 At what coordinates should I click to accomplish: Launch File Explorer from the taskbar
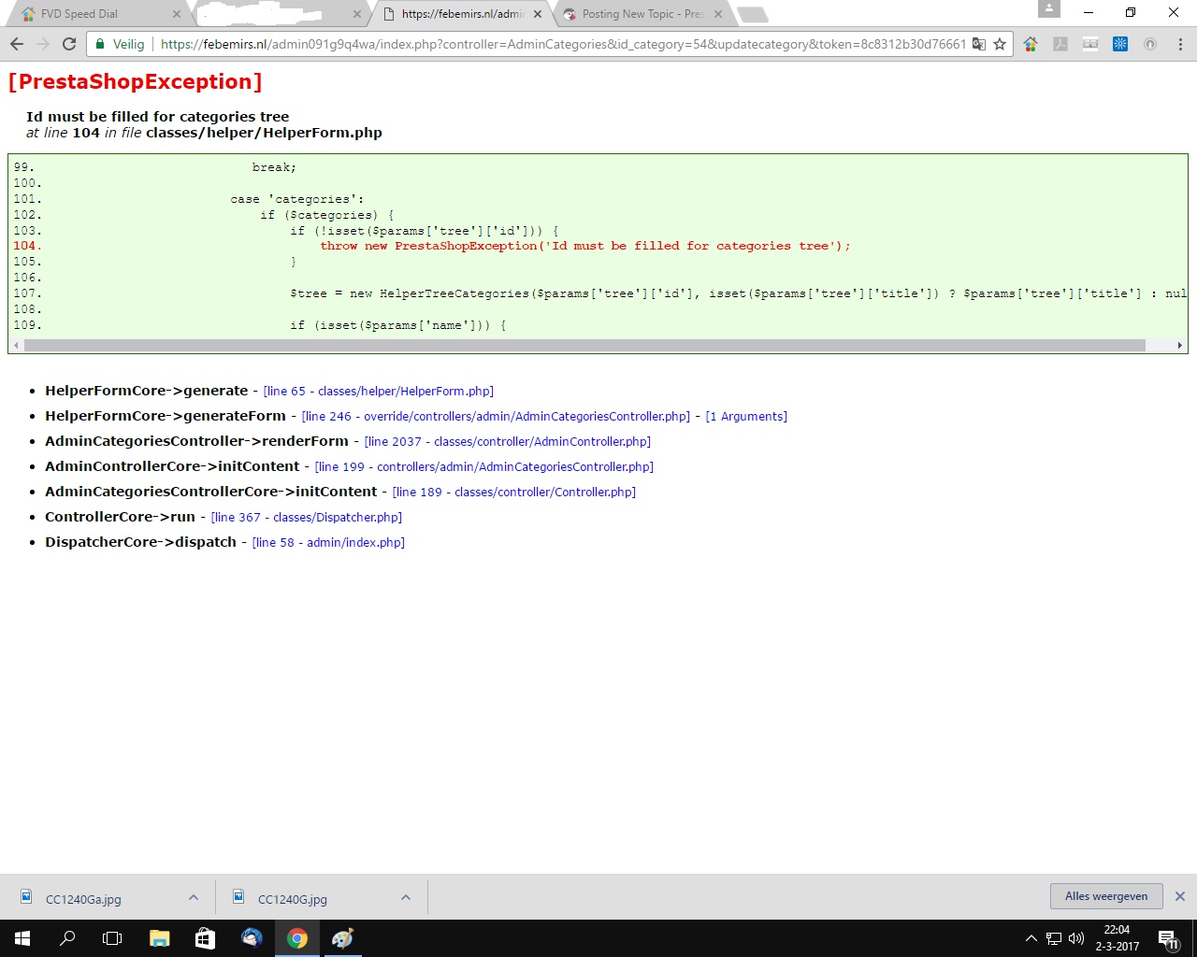pos(160,938)
